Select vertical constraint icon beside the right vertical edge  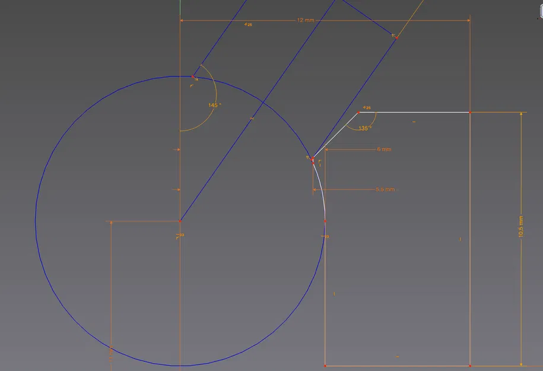point(461,239)
